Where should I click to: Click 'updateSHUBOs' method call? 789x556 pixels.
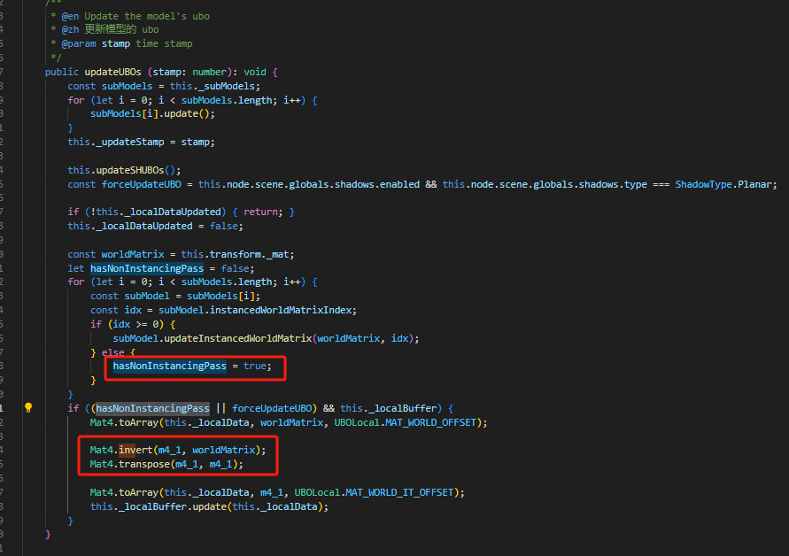[x=130, y=170]
